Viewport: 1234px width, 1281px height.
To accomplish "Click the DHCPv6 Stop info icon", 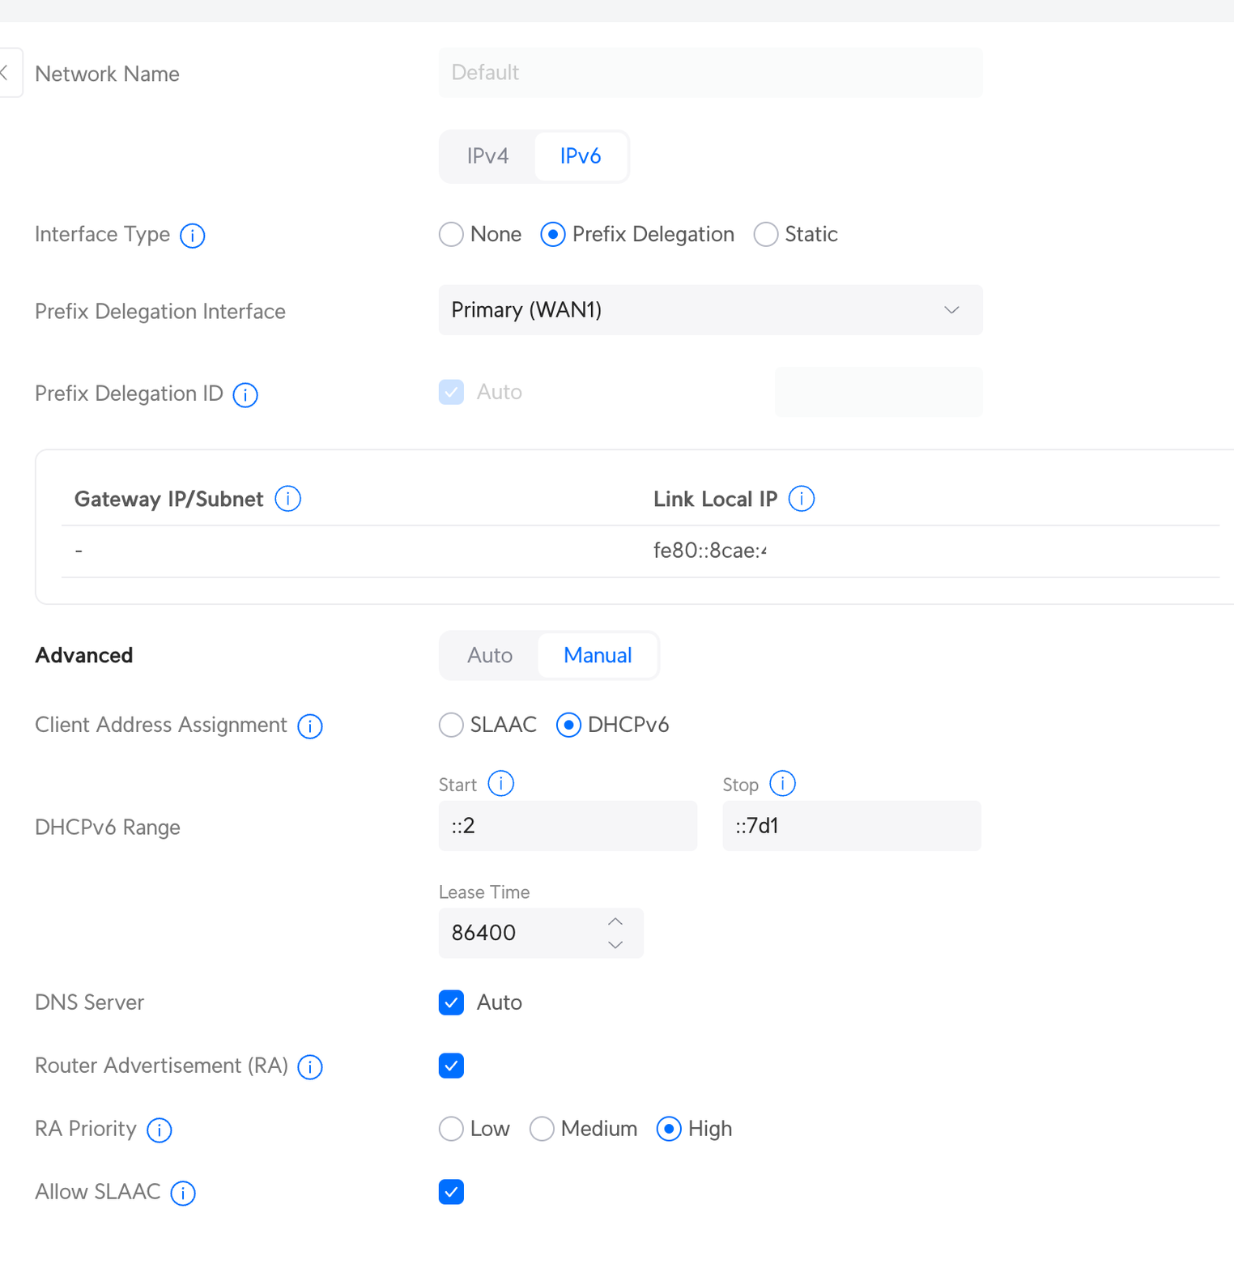I will click(x=782, y=784).
